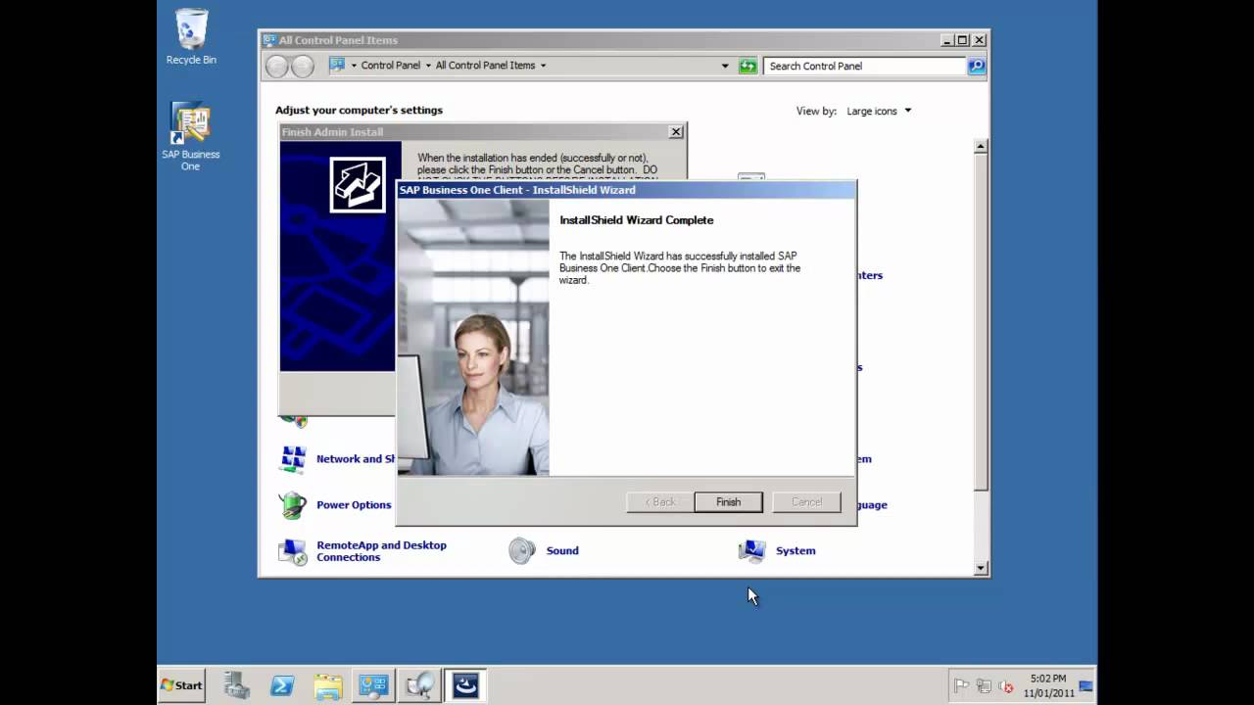Click in the Search Control Panel field
The width and height of the screenshot is (1254, 705).
[864, 66]
